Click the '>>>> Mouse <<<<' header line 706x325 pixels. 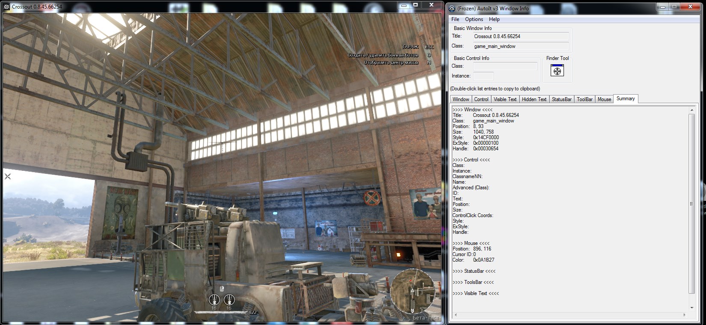[x=471, y=243]
